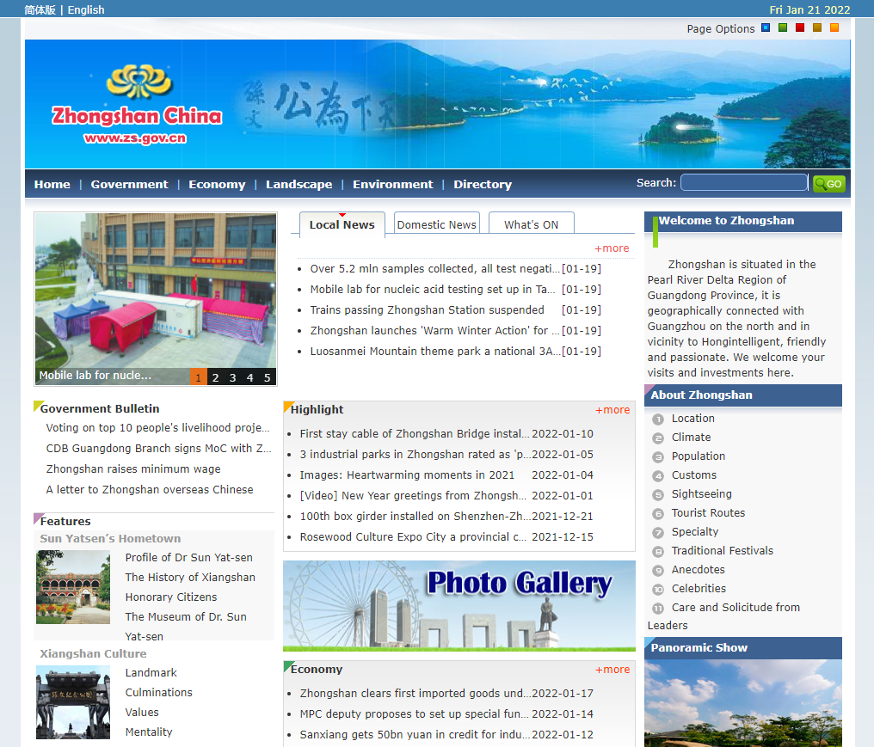
Task: Open 'Zhongshan clears first imported goods' economy item
Action: (415, 694)
